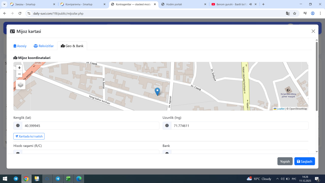Close the Mijoz kartasi dialog with X
This screenshot has height=183, width=325.
(x=313, y=31)
